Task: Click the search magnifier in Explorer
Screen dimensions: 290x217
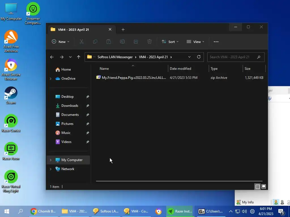Action: (259, 57)
